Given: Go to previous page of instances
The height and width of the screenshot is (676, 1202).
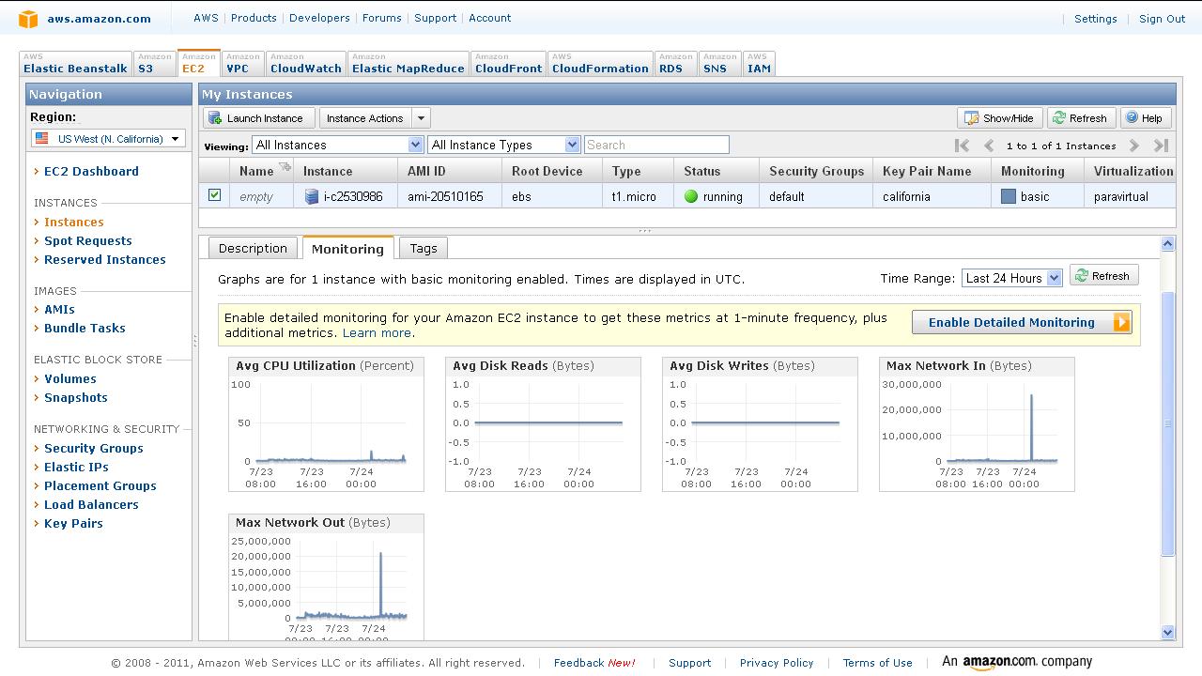Looking at the screenshot, I should [x=989, y=146].
